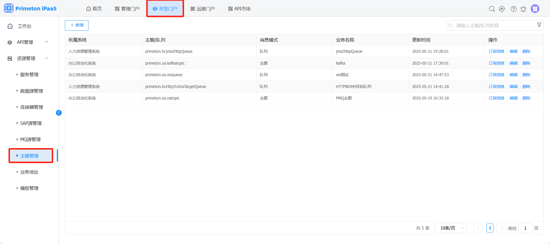Open the notifications bell
This screenshot has height=244, width=550.
(523, 9)
